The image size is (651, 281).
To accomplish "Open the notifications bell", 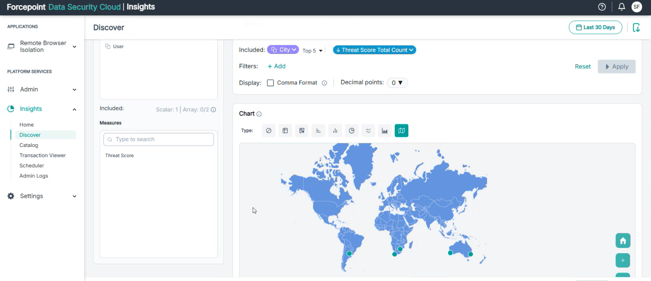I will 621,7.
